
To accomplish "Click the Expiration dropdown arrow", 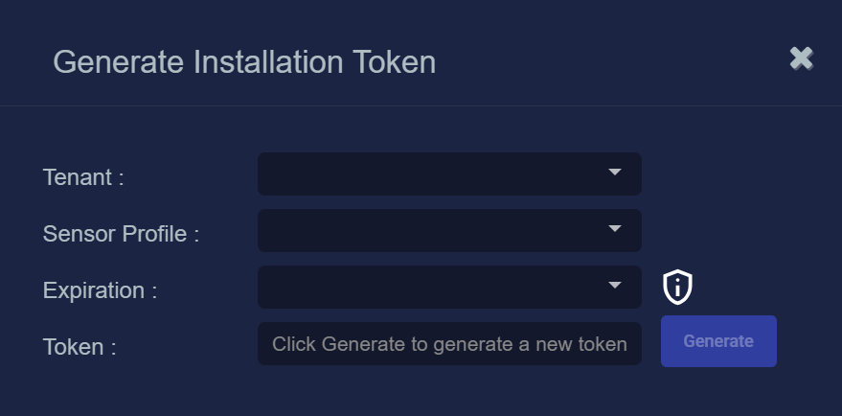I will 615,286.
